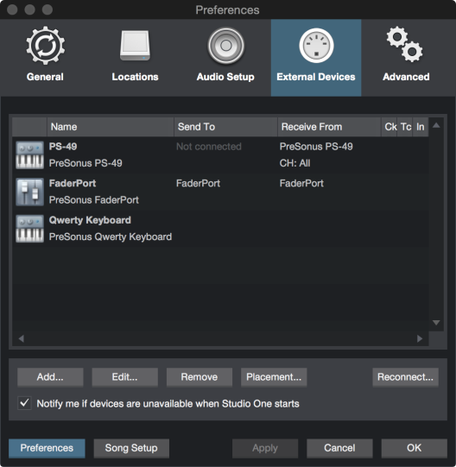Switch to the Song Setup tab

tap(131, 448)
